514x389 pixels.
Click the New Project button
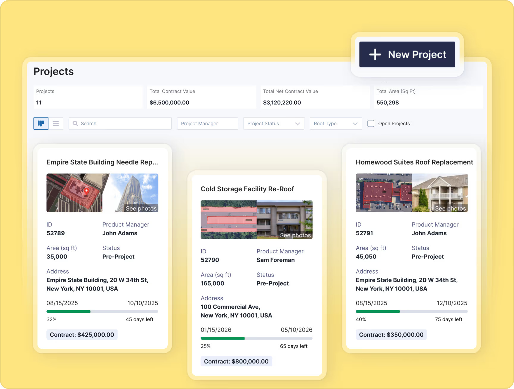[407, 54]
